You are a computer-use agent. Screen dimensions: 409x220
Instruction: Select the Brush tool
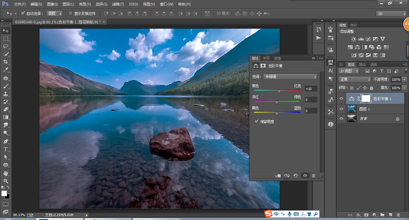pyautogui.click(x=6, y=86)
